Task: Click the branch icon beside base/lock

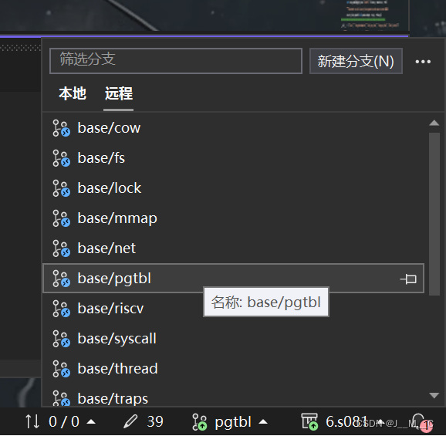Action: (61, 188)
